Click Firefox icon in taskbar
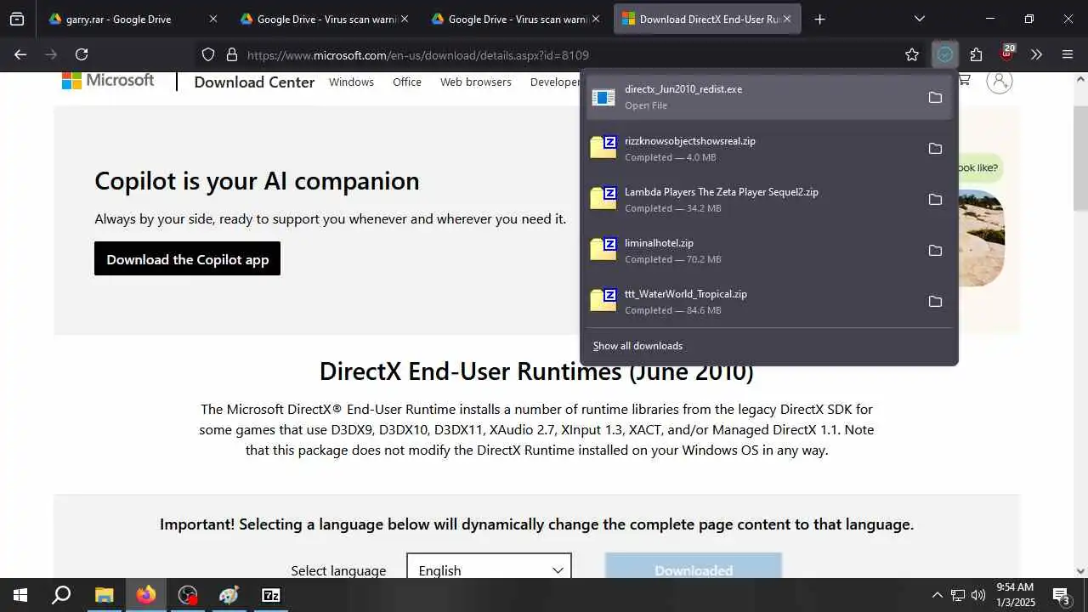 (x=146, y=595)
